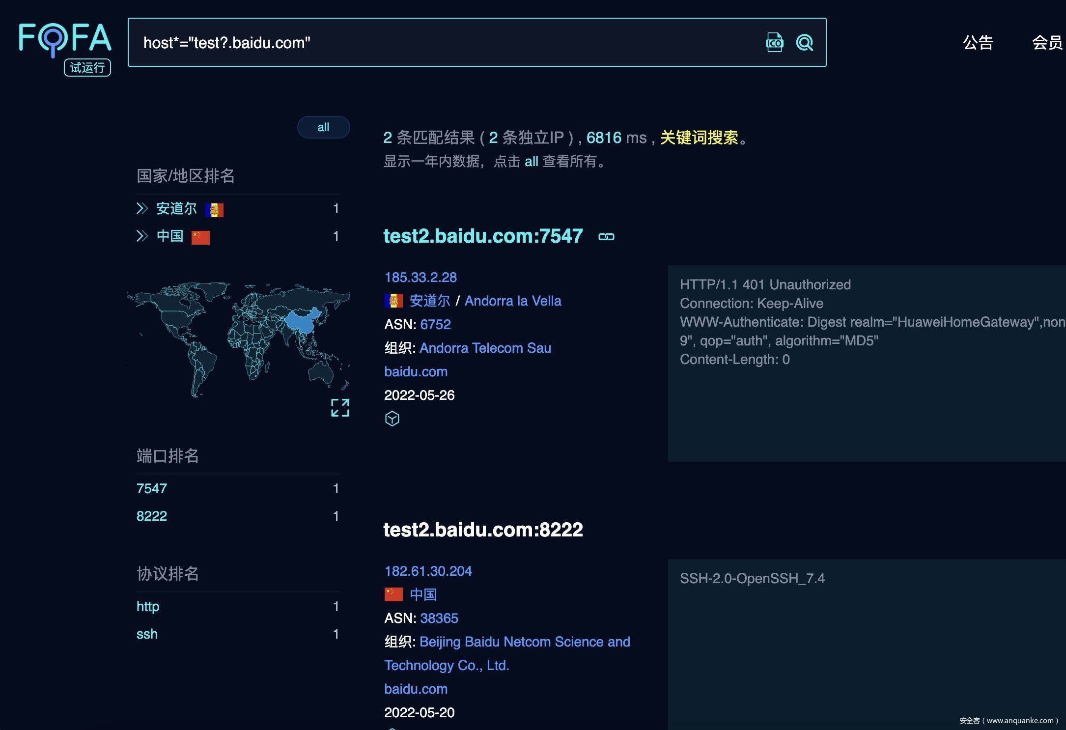
Task: Filter by ssh protocol
Action: point(147,634)
